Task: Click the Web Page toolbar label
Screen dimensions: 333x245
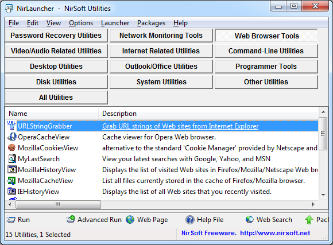Action: pos(153,220)
